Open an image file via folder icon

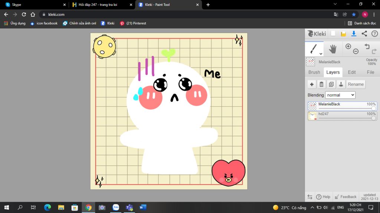coord(343,34)
